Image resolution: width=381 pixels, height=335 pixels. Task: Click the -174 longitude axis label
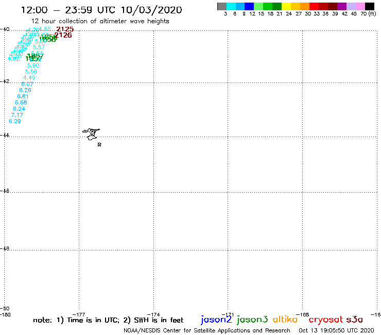click(153, 314)
